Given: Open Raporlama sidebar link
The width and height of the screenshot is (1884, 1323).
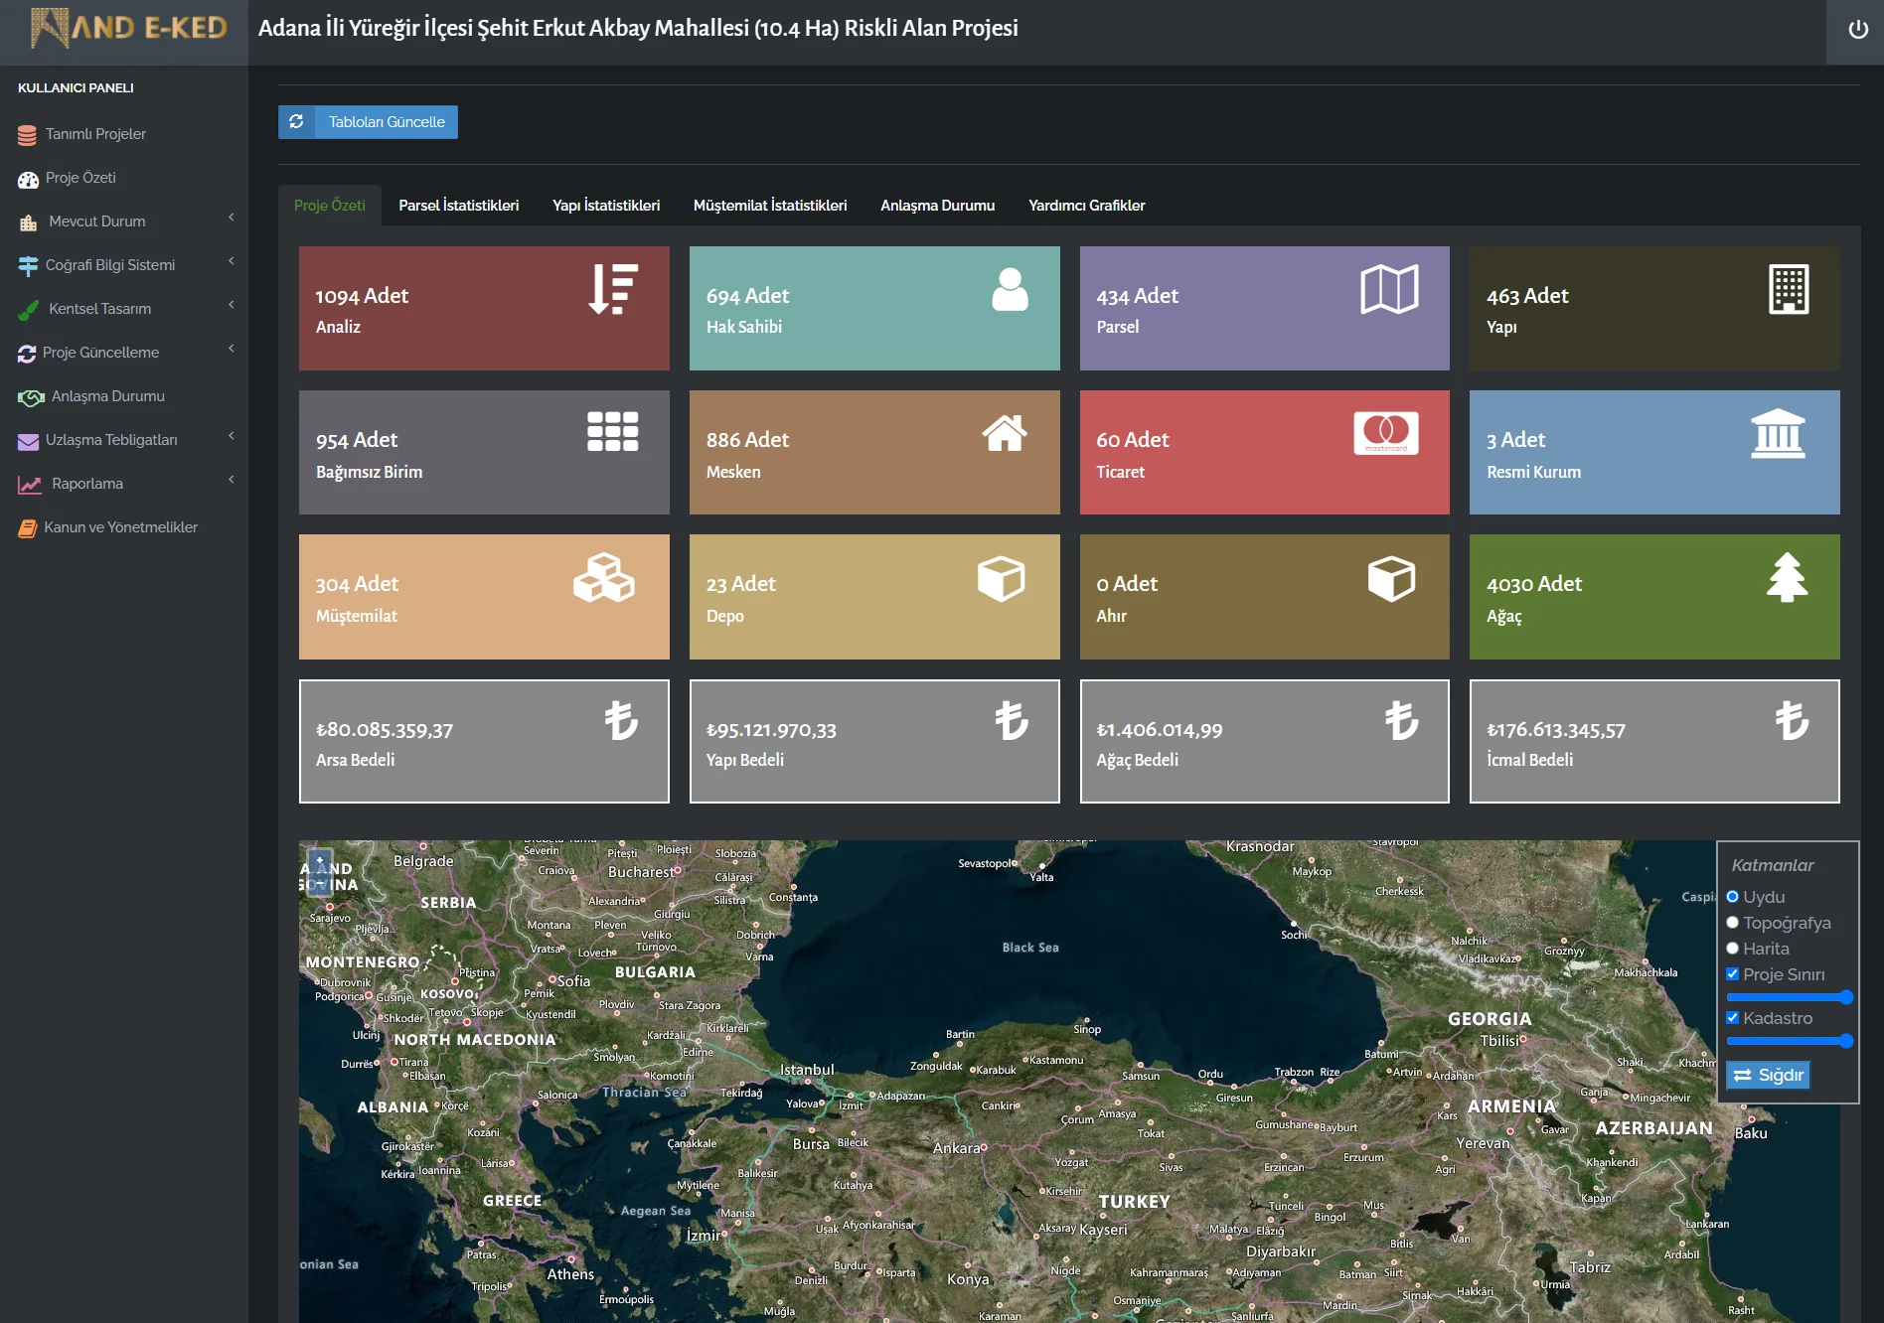Looking at the screenshot, I should tap(87, 484).
